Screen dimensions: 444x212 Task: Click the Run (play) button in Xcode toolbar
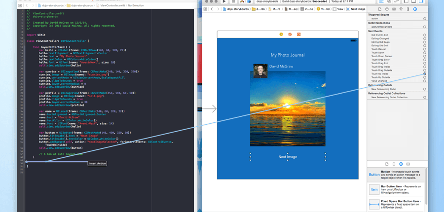coord(224,1)
